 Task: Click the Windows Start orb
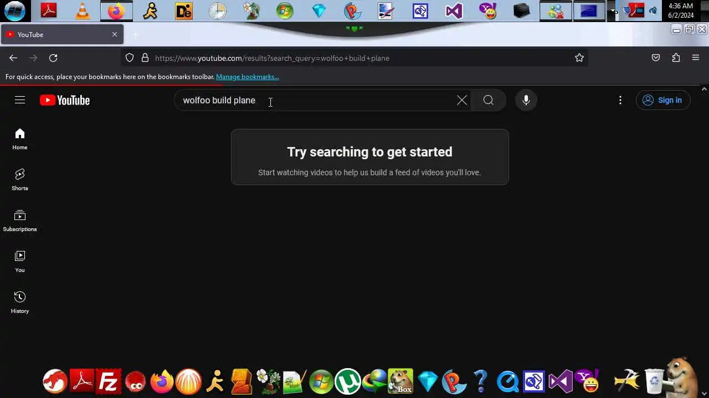coord(14,11)
